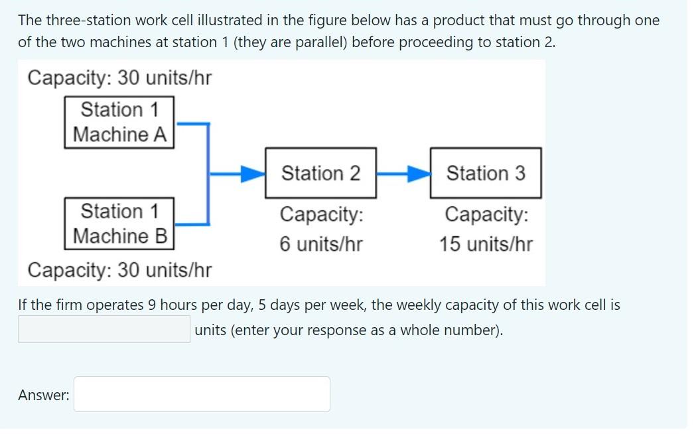Image resolution: width=696 pixels, height=434 pixels.
Task: Click the Station 3 label text
Action: click(486, 173)
